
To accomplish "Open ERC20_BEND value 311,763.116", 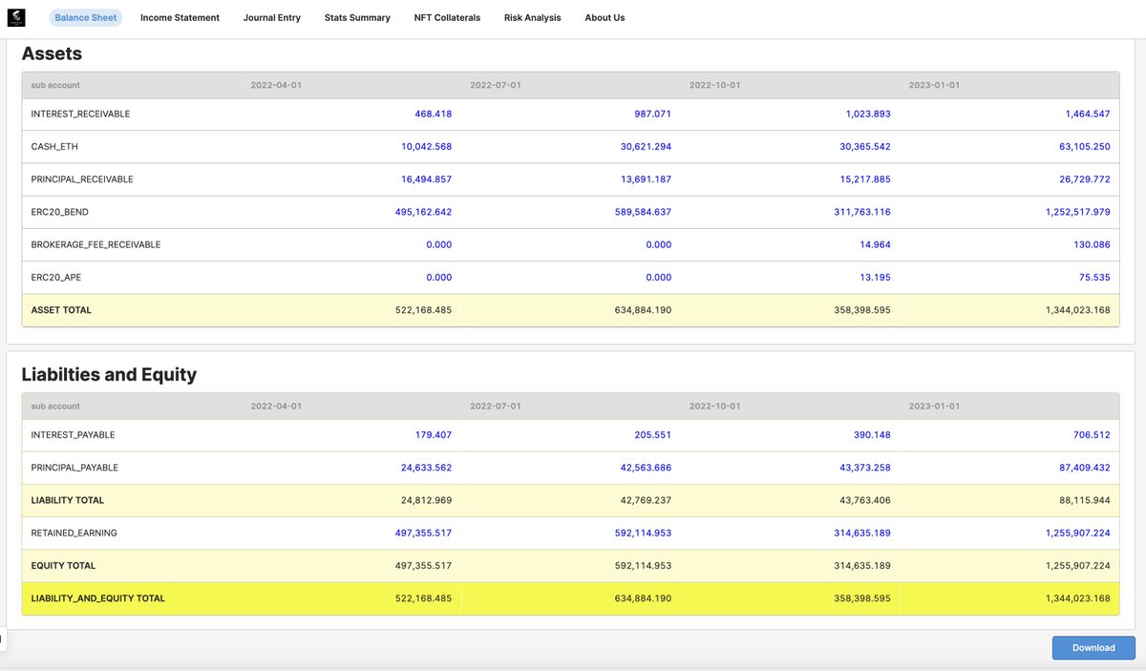I will coord(861,212).
